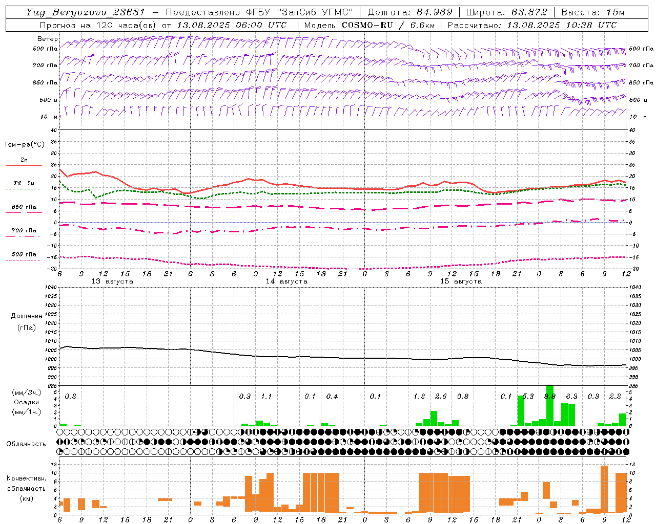Click the 6.3 precipitation value

click(x=571, y=397)
